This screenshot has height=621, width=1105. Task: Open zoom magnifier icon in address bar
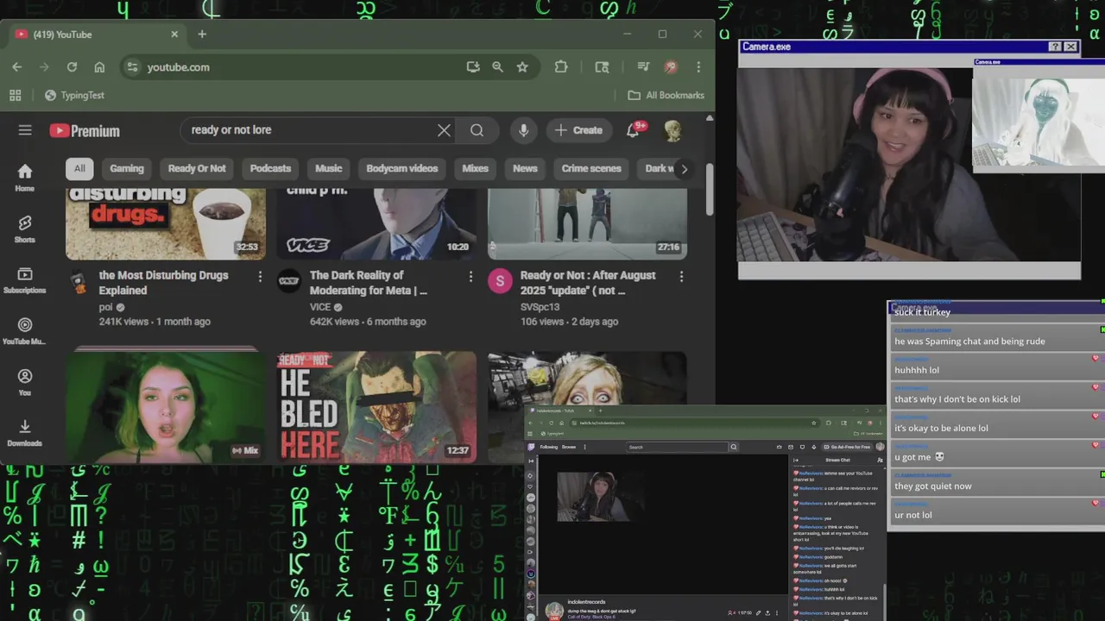[x=497, y=66]
